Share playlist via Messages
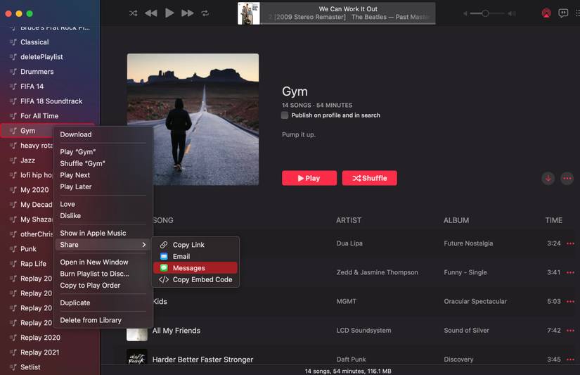Viewport: 580px width, 375px height. click(x=195, y=267)
